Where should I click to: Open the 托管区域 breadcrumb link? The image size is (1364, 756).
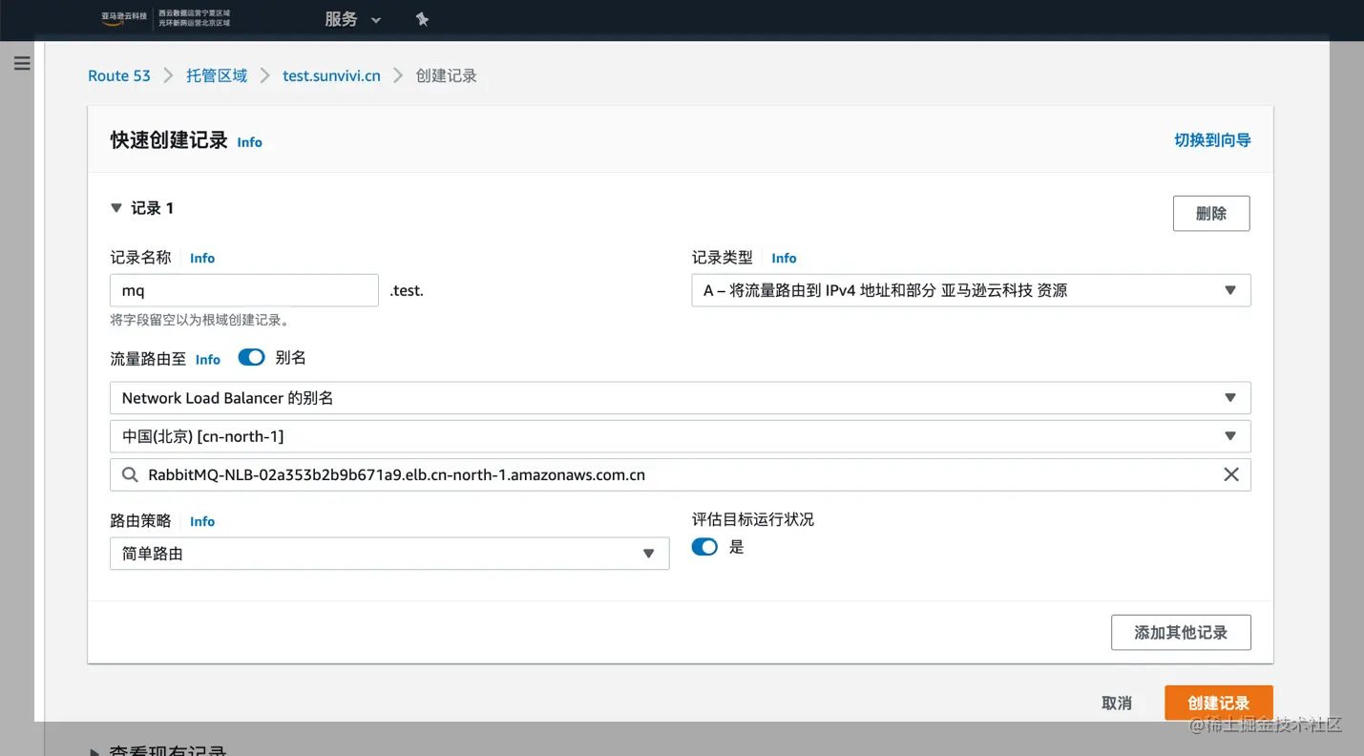[x=217, y=75]
